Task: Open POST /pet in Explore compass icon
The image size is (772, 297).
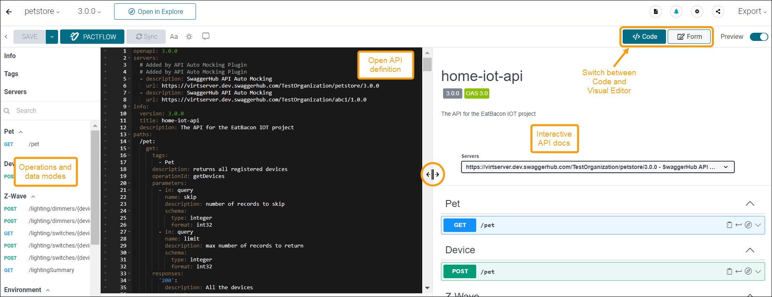Action: pos(748,271)
